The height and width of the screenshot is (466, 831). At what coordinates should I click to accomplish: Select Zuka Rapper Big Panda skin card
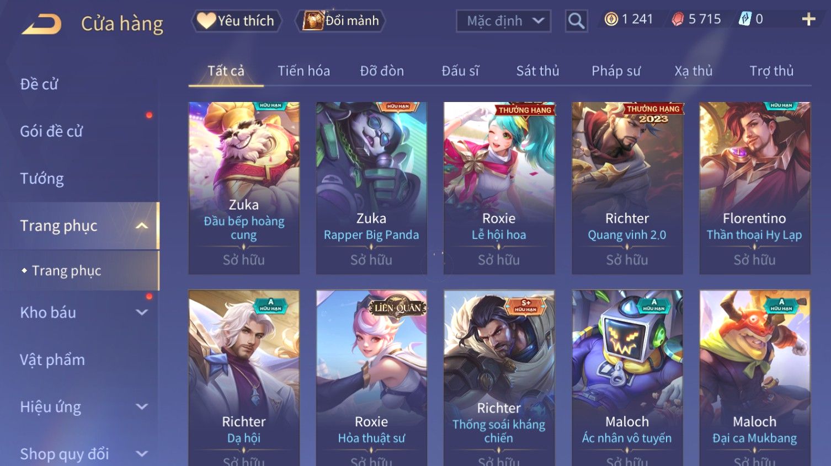371,188
